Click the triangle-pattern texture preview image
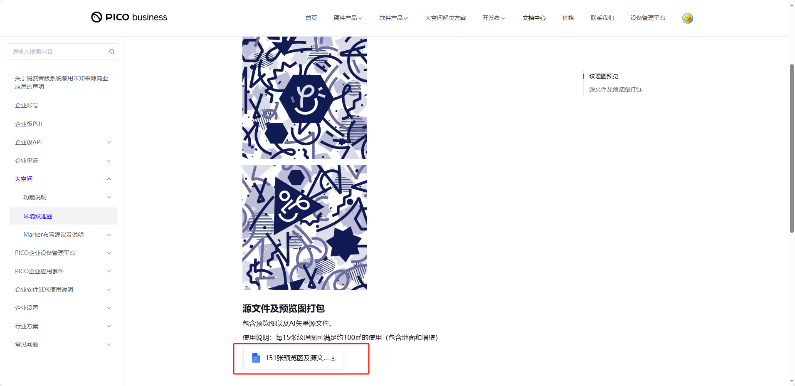The image size is (795, 386). 305,228
